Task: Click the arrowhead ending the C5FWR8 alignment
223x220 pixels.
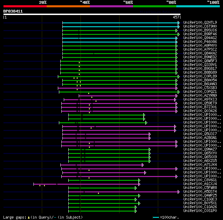Action: pyautogui.click(x=136, y=188)
